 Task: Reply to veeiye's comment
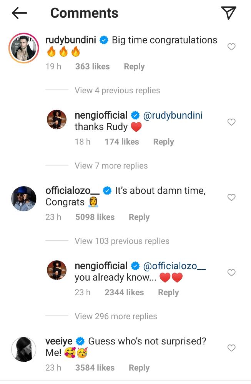(x=139, y=367)
